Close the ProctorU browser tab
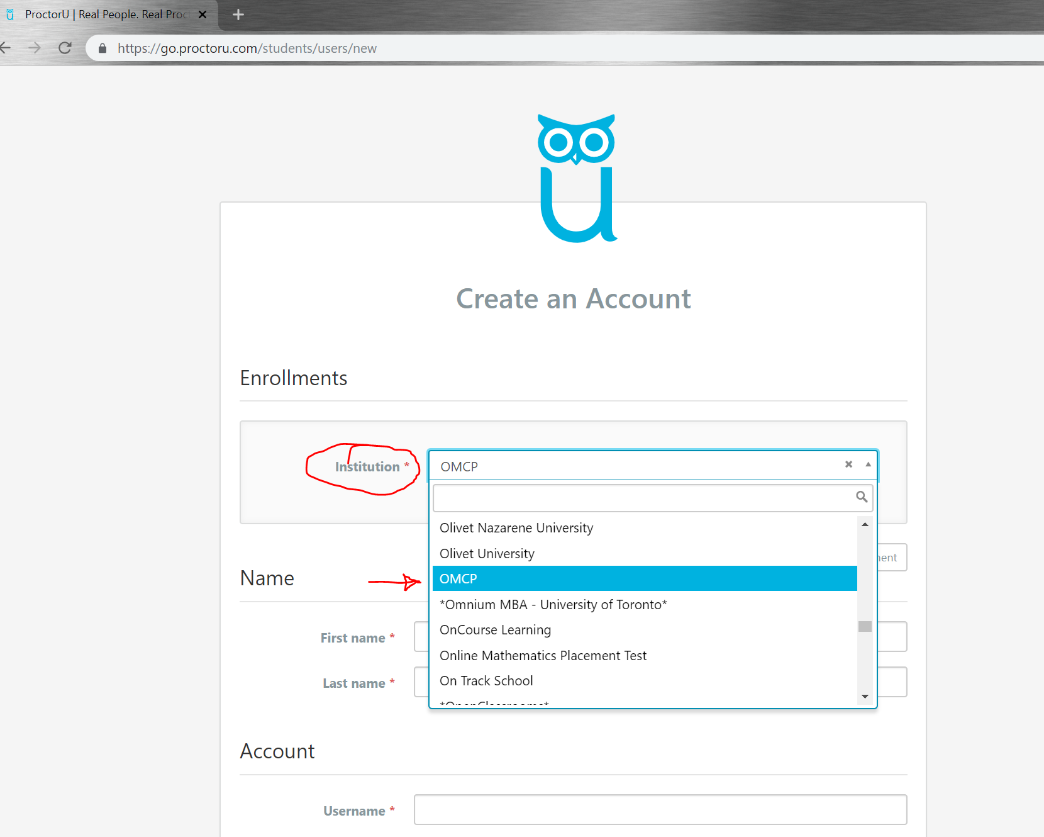The width and height of the screenshot is (1044, 837). tap(203, 14)
